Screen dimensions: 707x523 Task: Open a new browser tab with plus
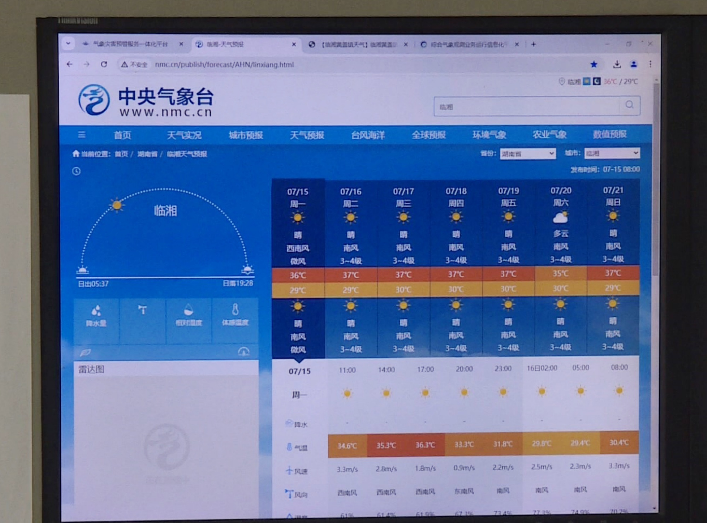click(x=533, y=44)
